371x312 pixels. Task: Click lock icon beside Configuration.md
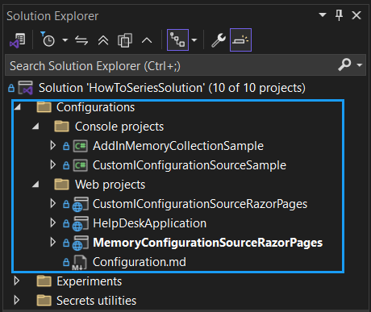coord(66,262)
